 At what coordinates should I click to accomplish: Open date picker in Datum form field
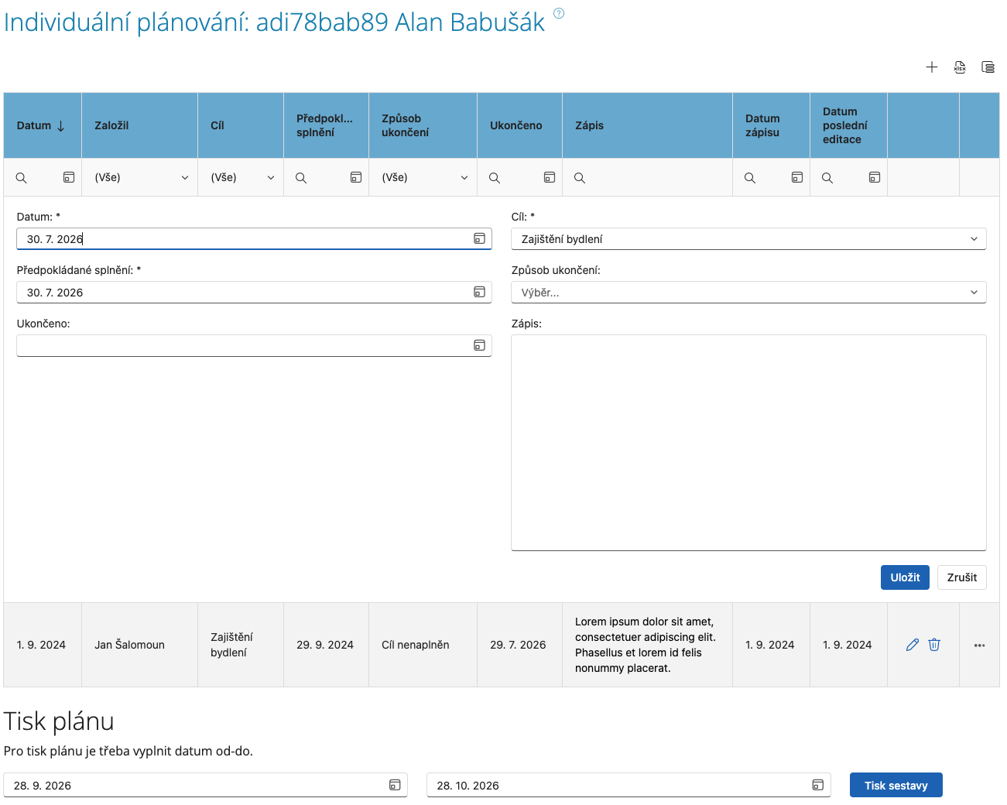(480, 238)
